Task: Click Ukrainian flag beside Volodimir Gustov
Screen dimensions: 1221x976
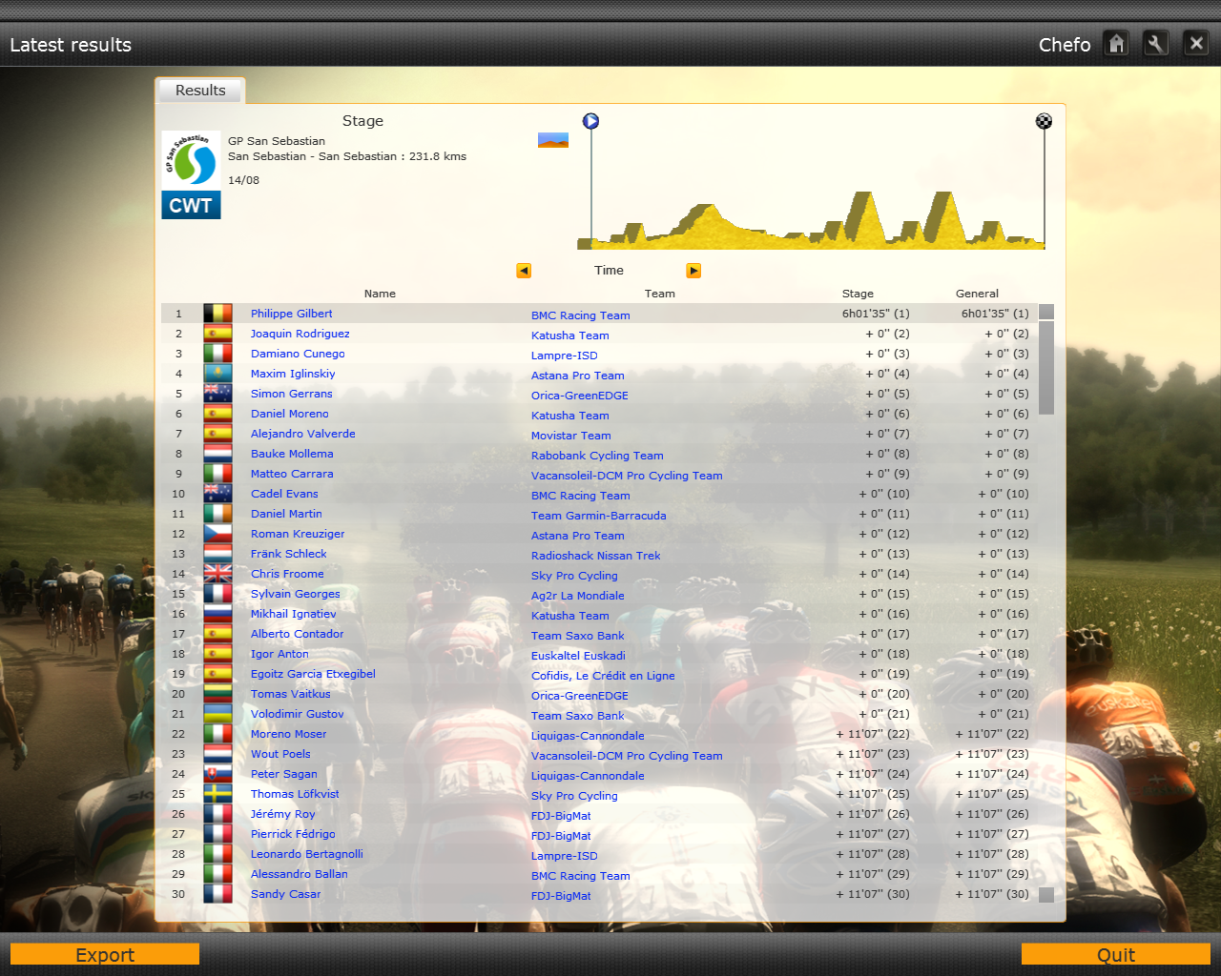Action: [x=217, y=714]
